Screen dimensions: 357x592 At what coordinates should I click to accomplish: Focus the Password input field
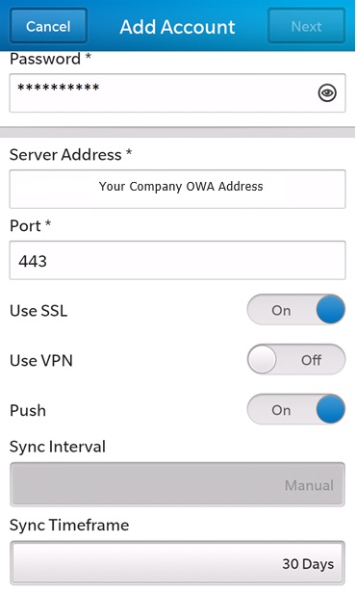click(x=177, y=92)
